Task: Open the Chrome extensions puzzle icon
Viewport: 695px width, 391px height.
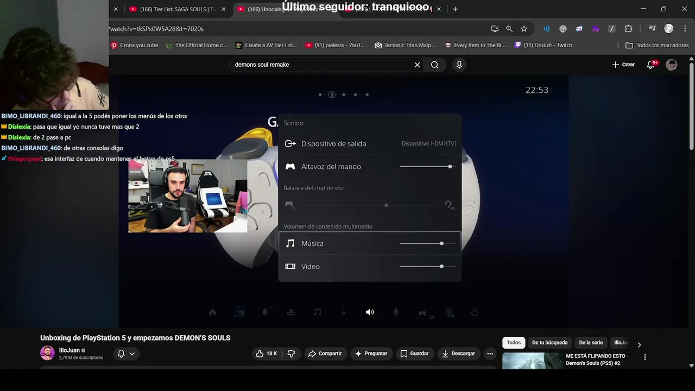Action: [x=628, y=29]
